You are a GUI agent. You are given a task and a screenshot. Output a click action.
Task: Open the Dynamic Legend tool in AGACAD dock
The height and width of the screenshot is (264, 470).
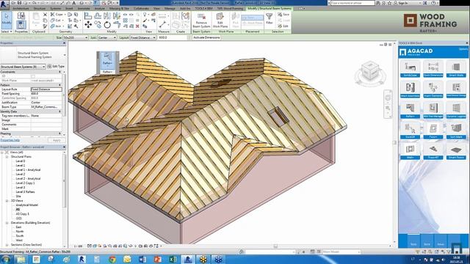click(456, 109)
